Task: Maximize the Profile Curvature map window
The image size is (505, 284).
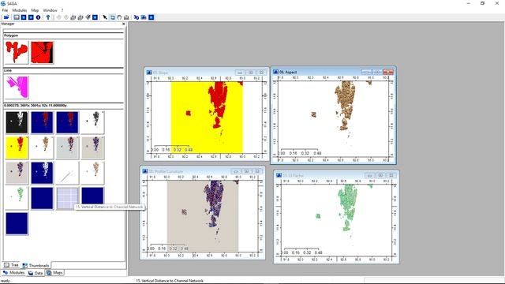Action: (247, 171)
